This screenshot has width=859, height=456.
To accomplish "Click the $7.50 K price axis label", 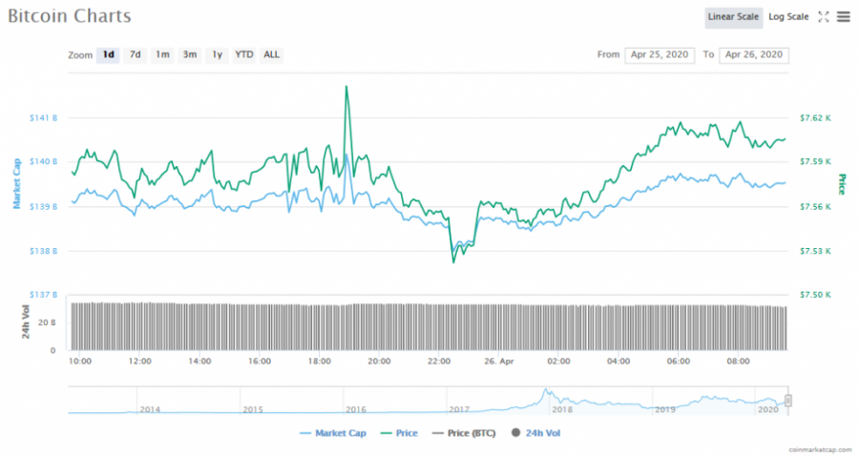I will (x=815, y=295).
